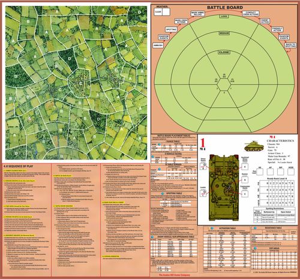Image resolution: width=300 pixels, height=279 pixels.
Task: Click the Commander Hatch crew box
Action: point(245,194)
